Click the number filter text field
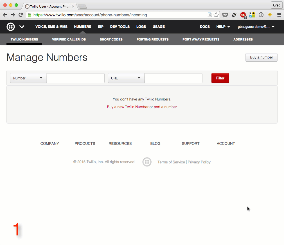Screen dimensions: 284x245 (x=76, y=78)
